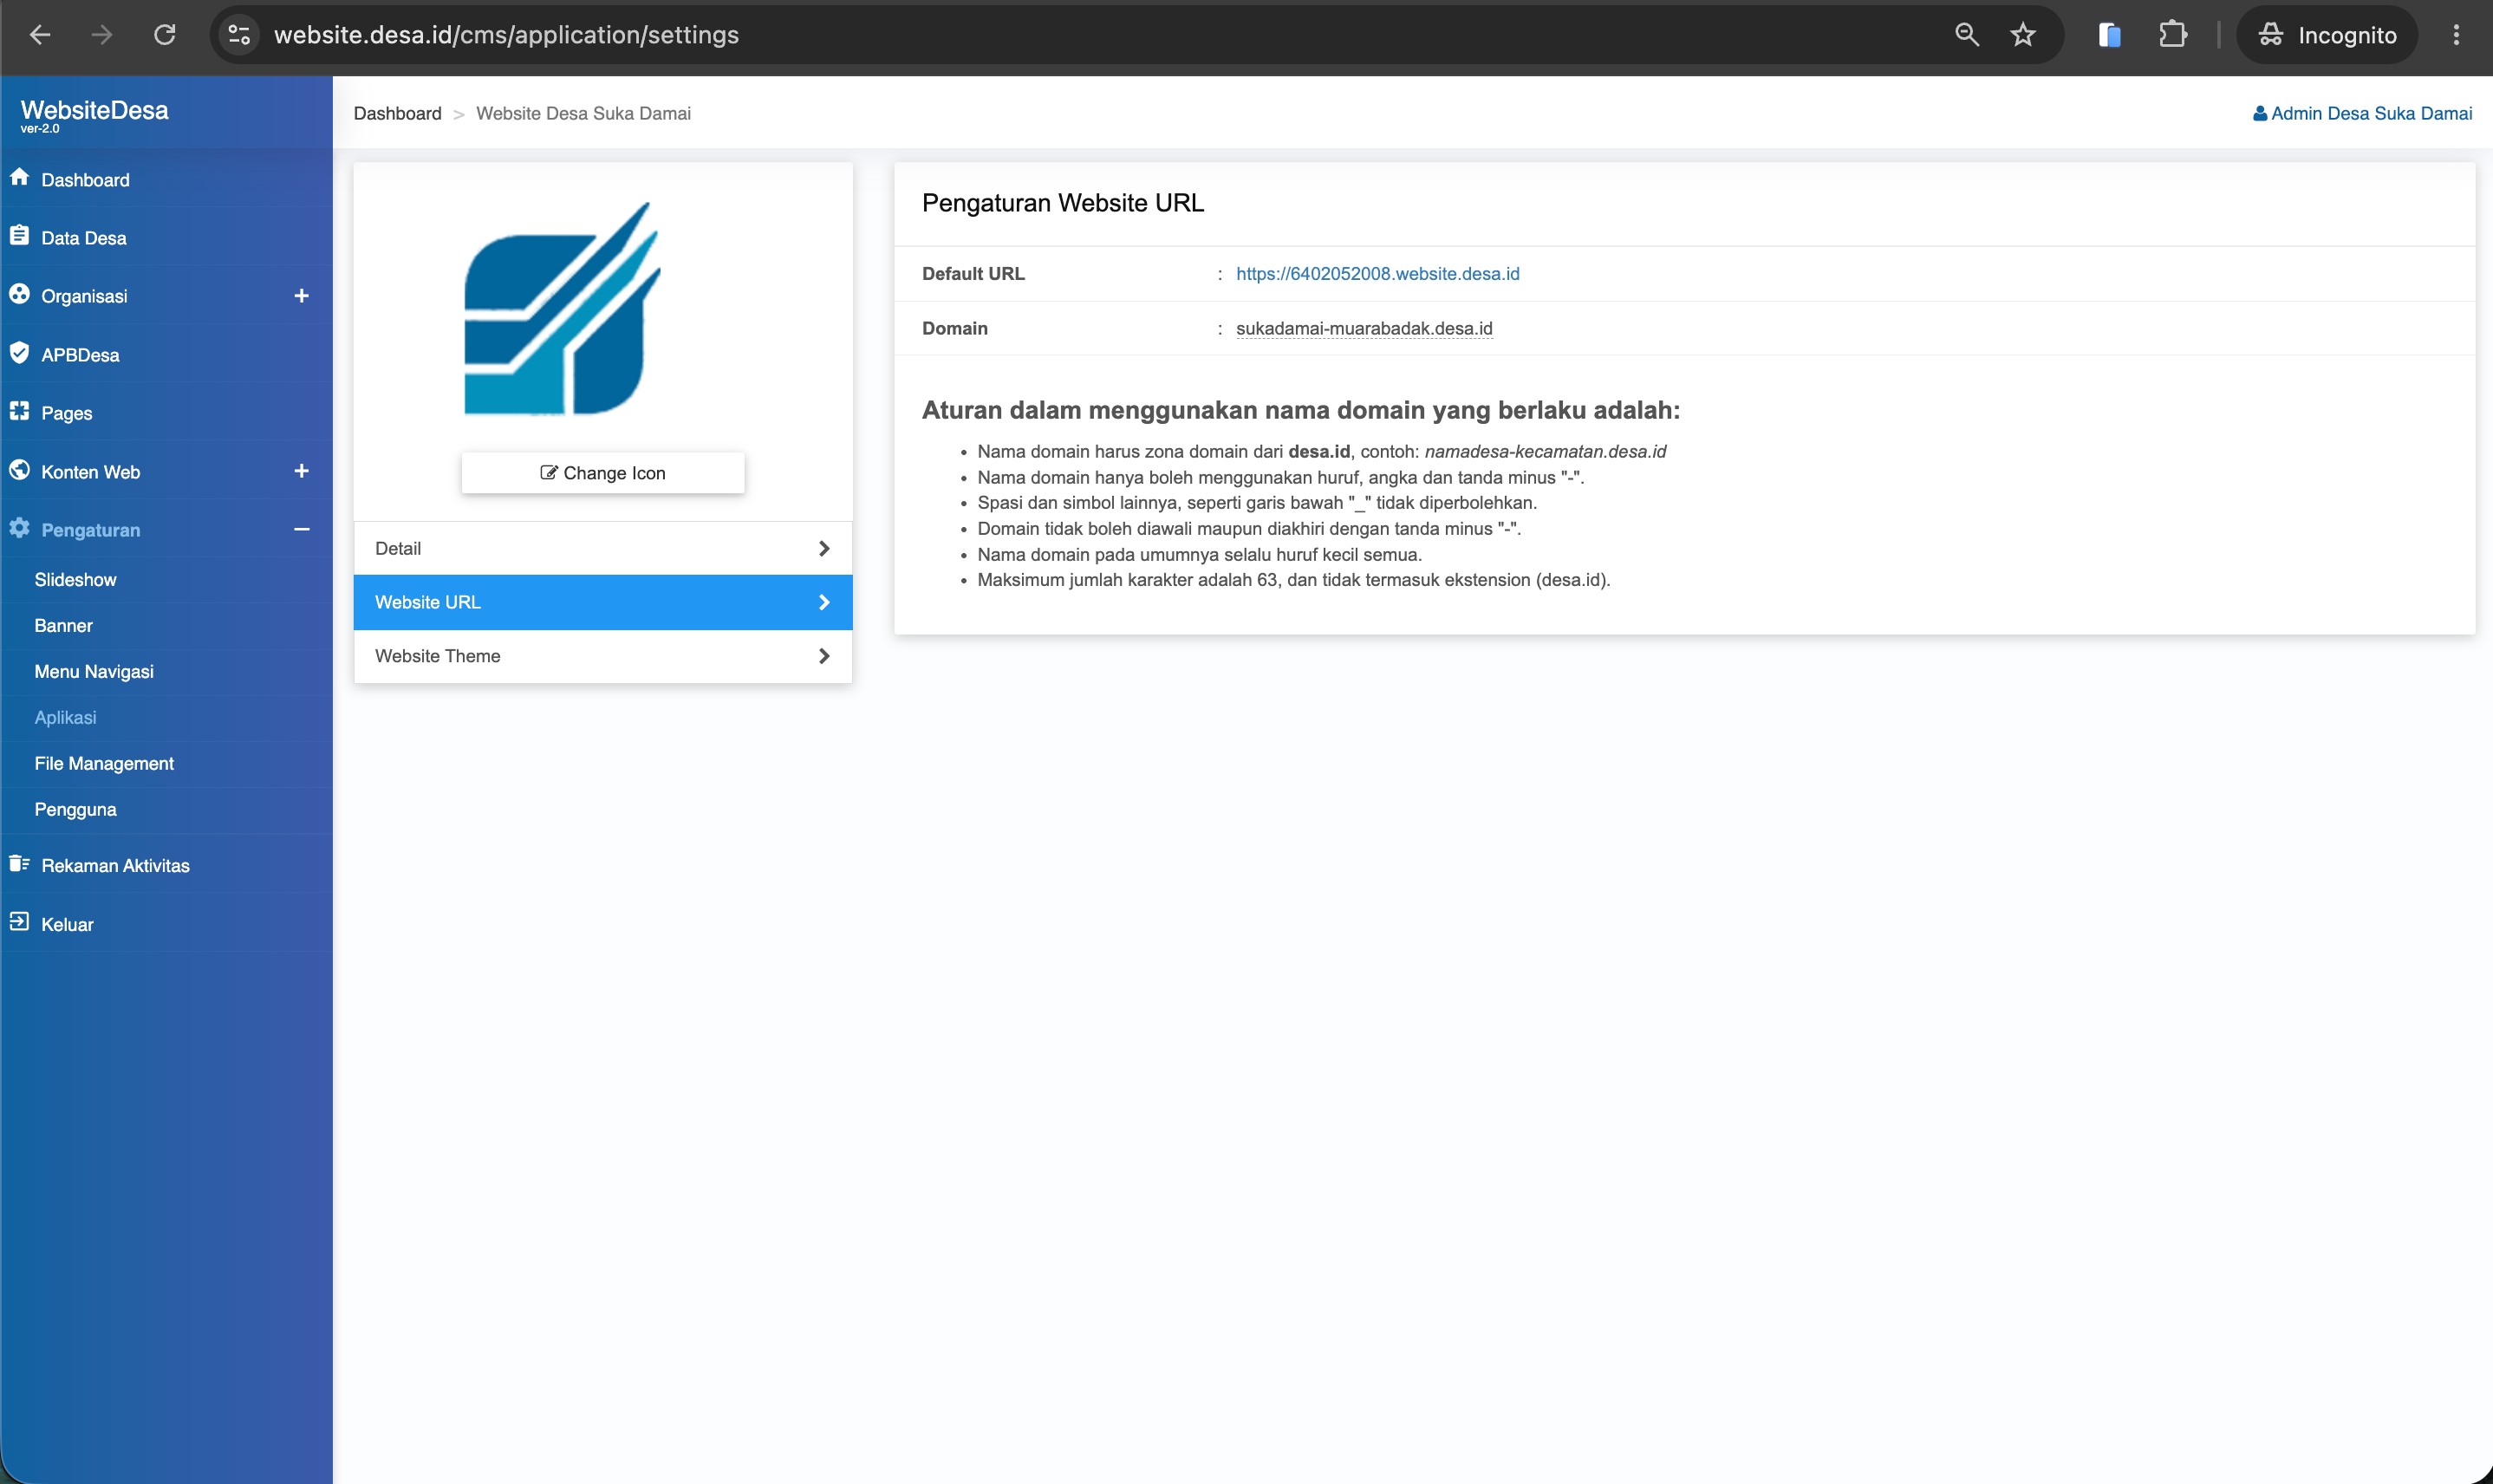Image resolution: width=2493 pixels, height=1484 pixels.
Task: Click the browser forward arrow
Action: pos(102,35)
